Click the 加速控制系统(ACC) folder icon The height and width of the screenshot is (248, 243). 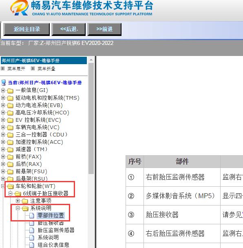10,142
